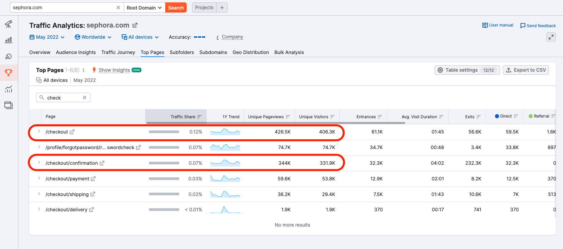Open the telescope icon in the sidebar
563x249 pixels.
point(8,24)
